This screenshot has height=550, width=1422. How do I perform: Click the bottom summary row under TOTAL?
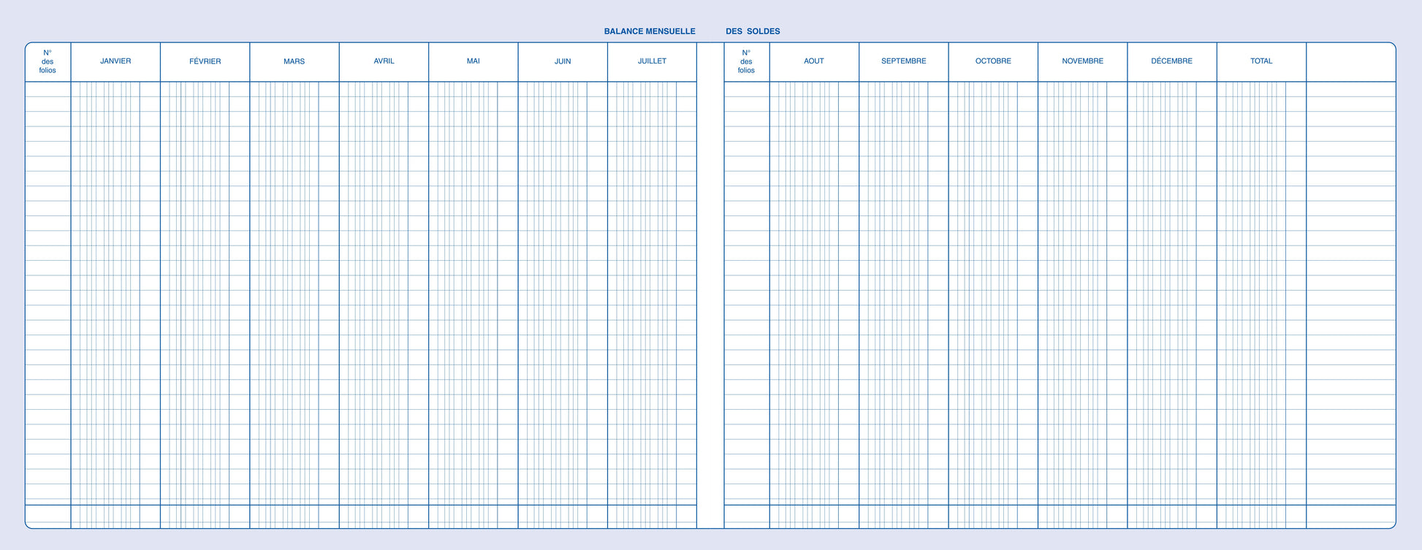[1261, 516]
